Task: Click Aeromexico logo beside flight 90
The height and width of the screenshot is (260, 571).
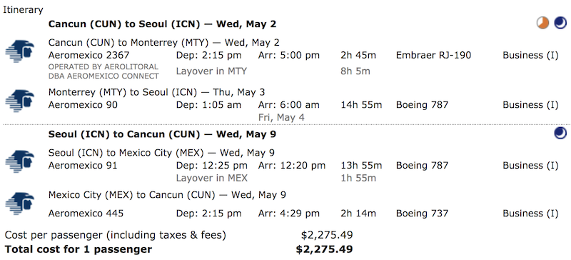Action: coord(20,101)
